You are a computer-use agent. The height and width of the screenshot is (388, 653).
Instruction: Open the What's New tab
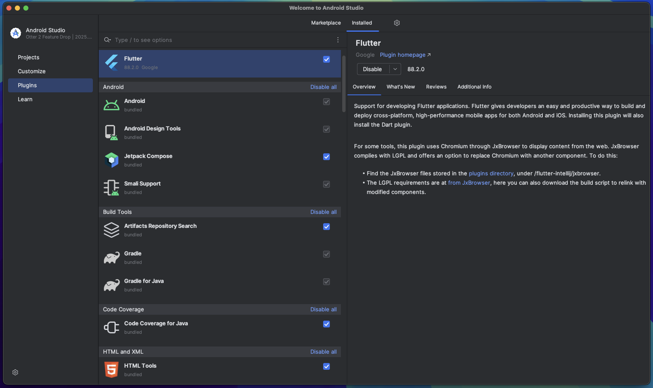tap(401, 87)
